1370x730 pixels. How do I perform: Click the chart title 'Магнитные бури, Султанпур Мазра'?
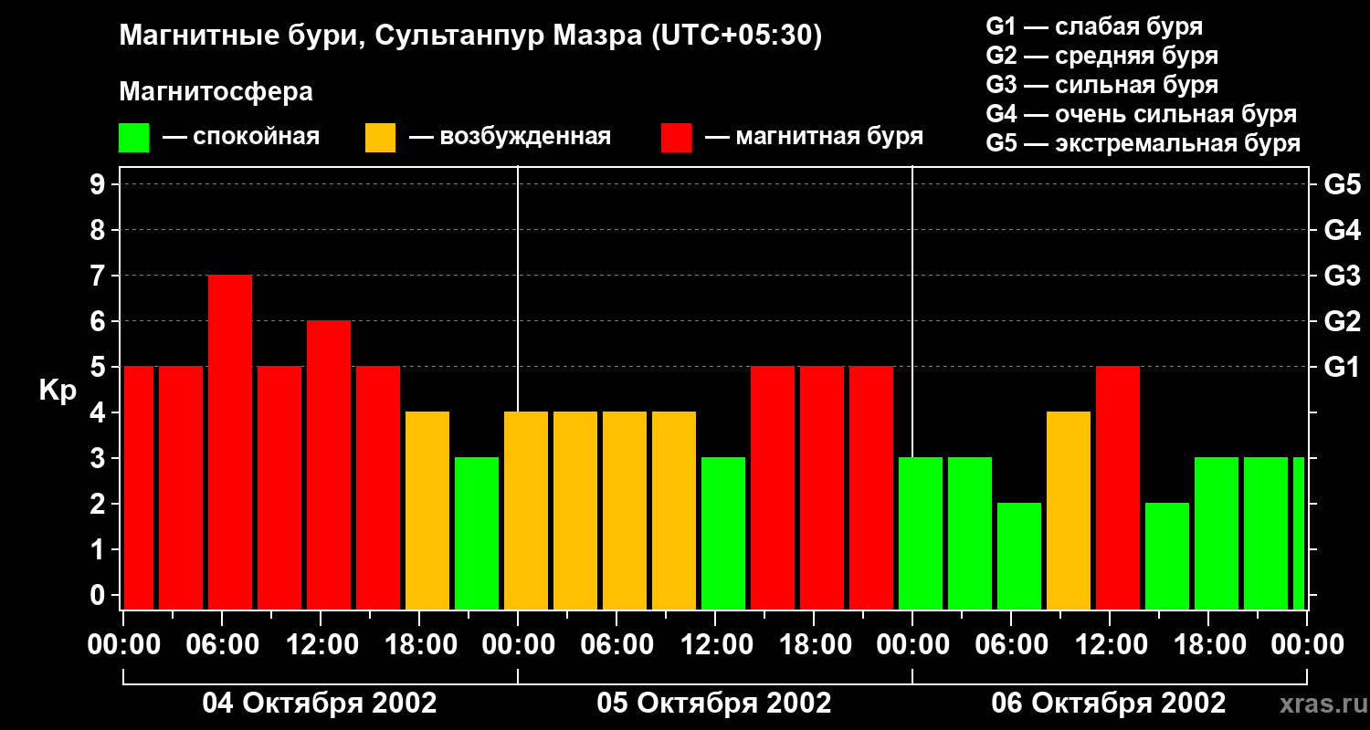[470, 36]
